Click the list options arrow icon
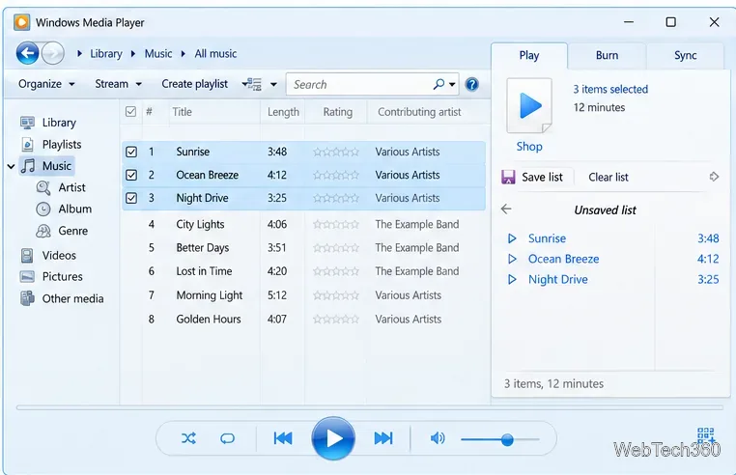 click(714, 177)
